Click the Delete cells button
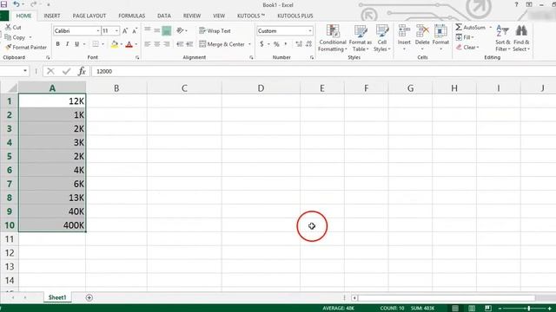 tap(422, 38)
